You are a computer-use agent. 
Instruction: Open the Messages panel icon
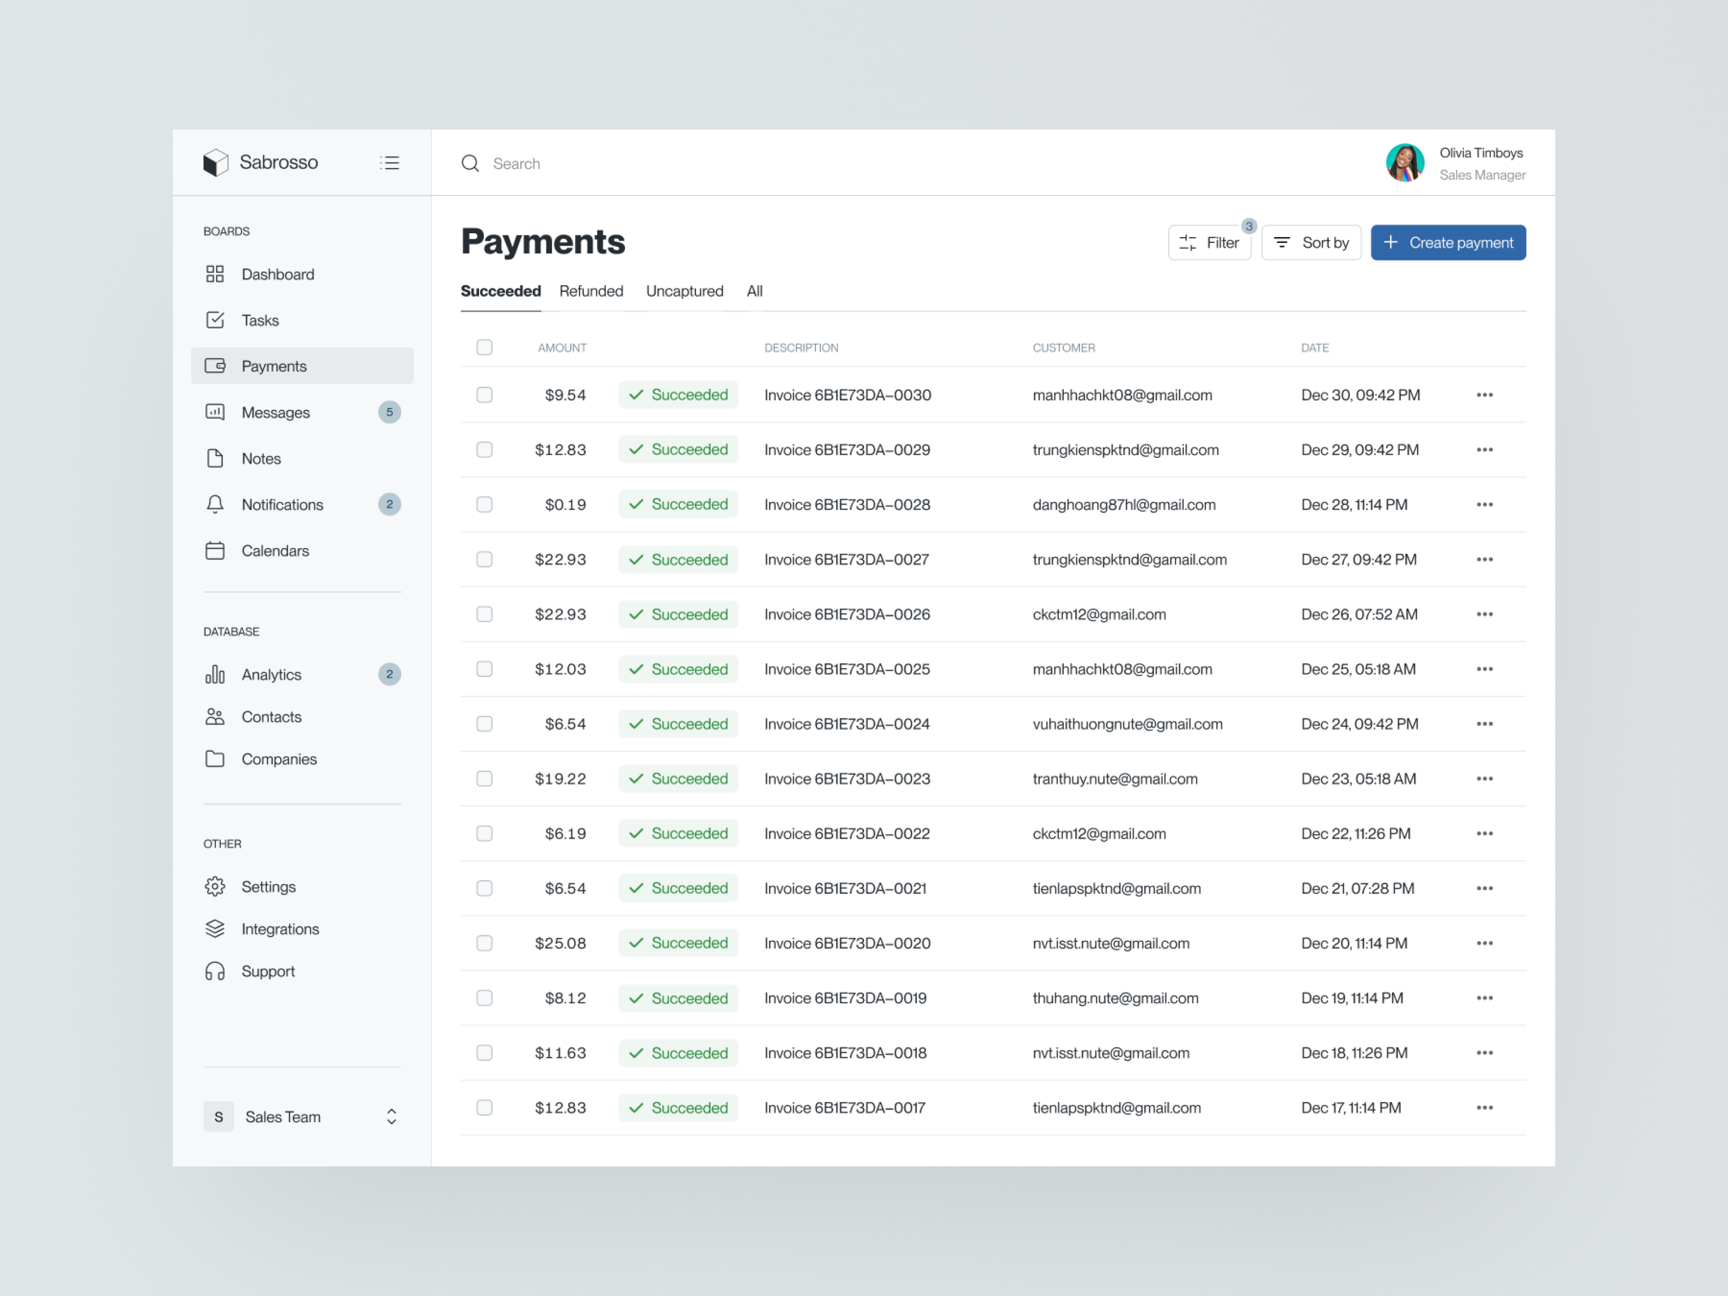[x=215, y=413]
